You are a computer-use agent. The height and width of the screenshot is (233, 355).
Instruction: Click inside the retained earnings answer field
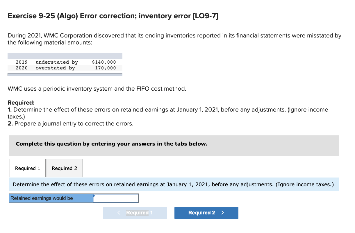pos(116,198)
